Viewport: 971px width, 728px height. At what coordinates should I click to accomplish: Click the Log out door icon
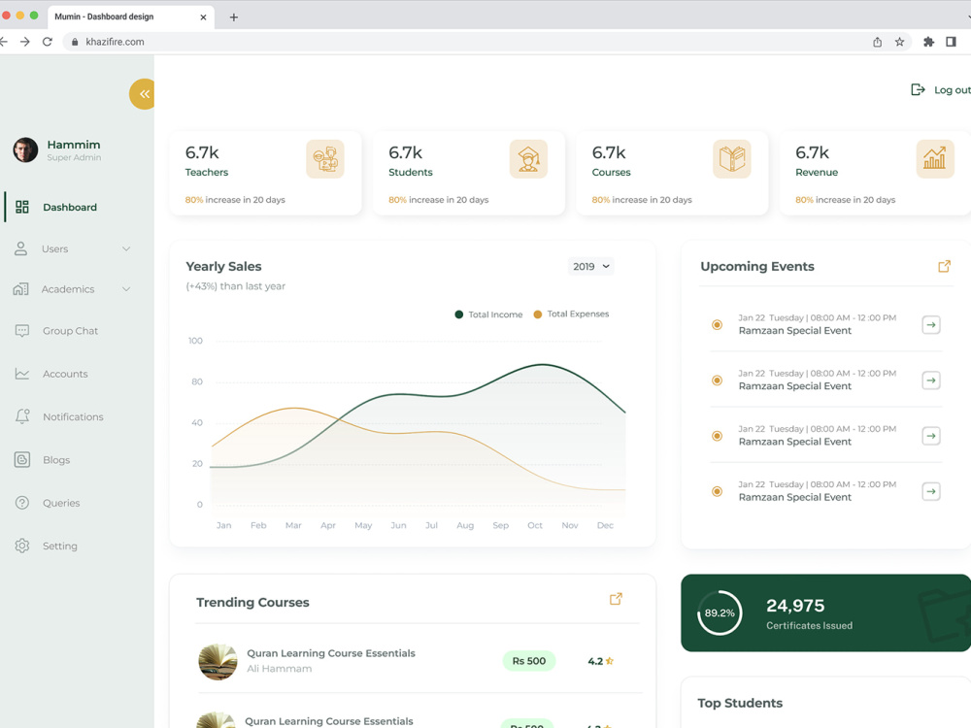click(918, 89)
